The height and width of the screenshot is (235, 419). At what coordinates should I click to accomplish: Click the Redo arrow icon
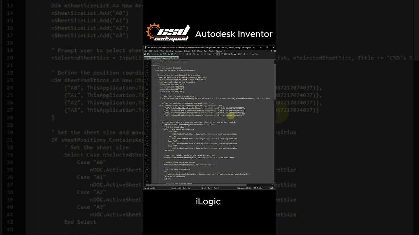pos(183,54)
